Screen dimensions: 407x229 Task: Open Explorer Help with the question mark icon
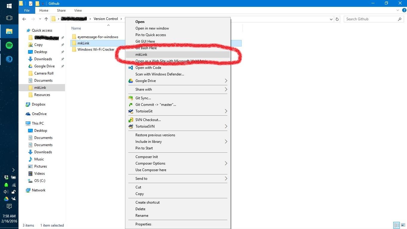coord(405,10)
